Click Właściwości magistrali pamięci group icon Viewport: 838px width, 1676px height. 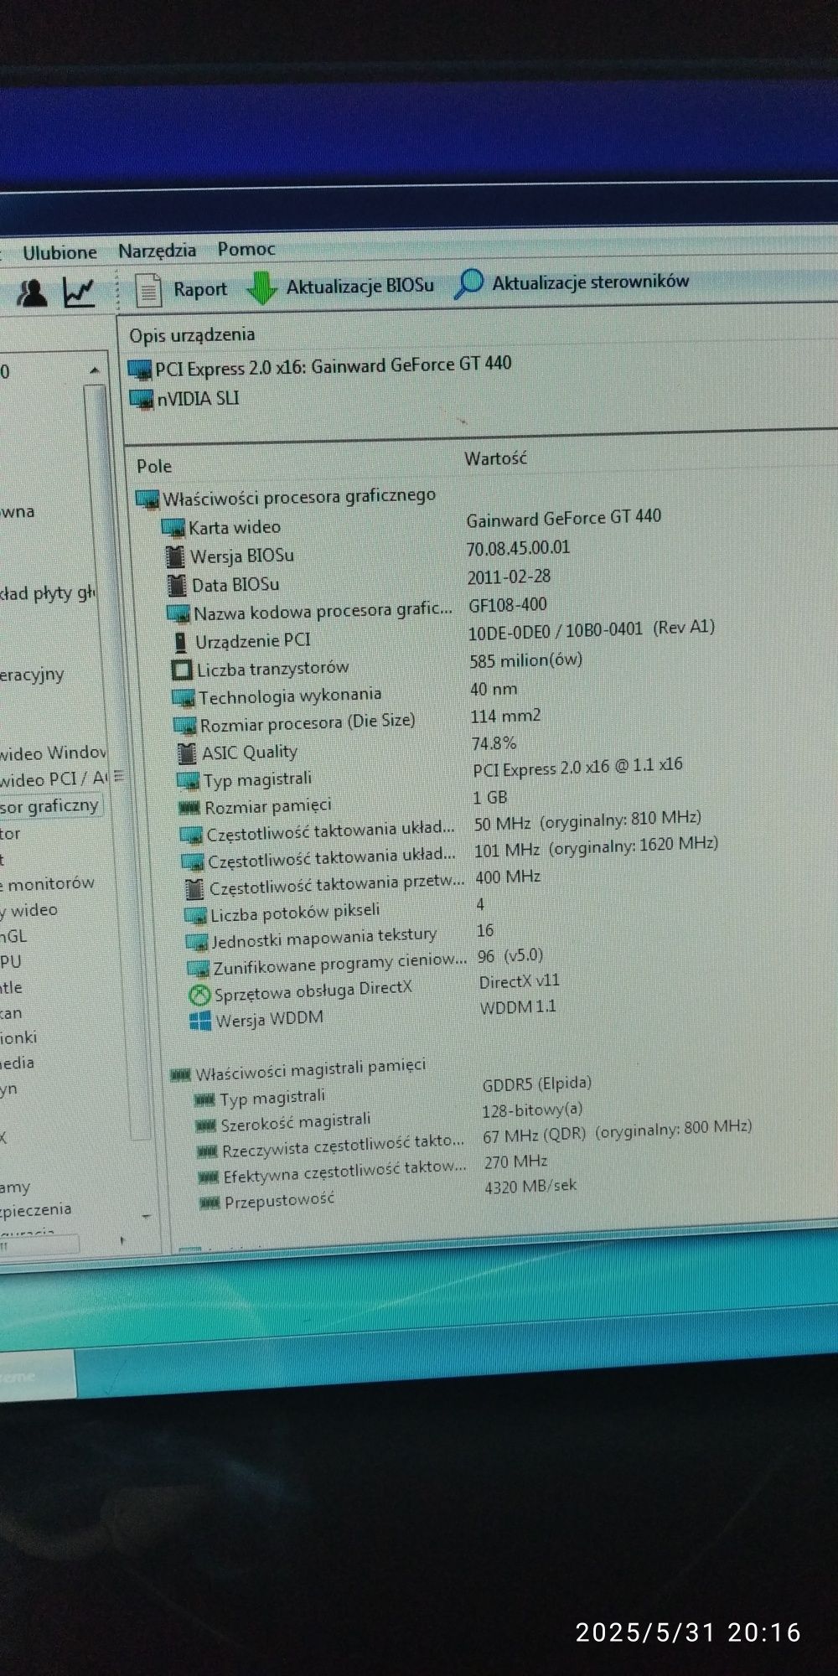click(x=180, y=1074)
